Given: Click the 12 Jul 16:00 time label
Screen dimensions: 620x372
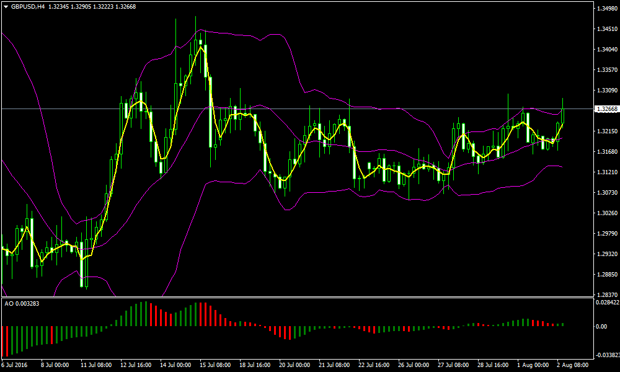Looking at the screenshot, I should pos(136,365).
